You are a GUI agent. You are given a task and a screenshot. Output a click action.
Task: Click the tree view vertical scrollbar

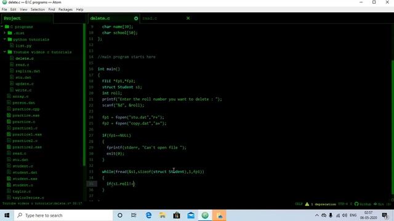(84, 95)
